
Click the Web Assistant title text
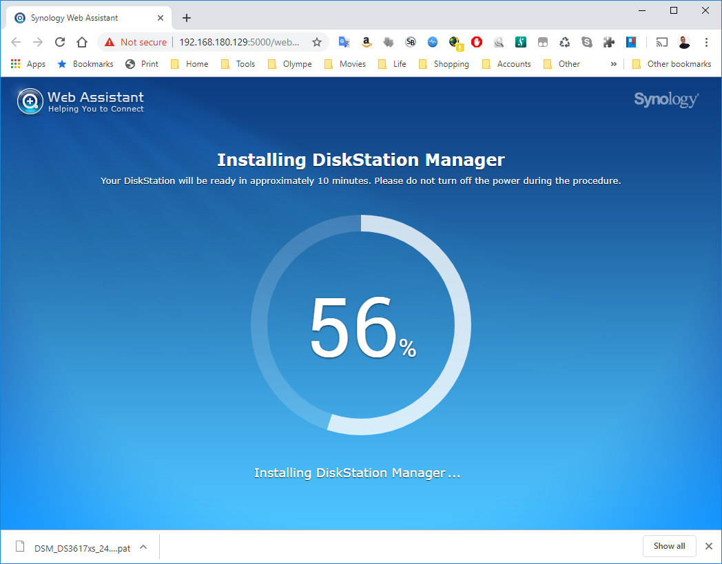coord(96,97)
